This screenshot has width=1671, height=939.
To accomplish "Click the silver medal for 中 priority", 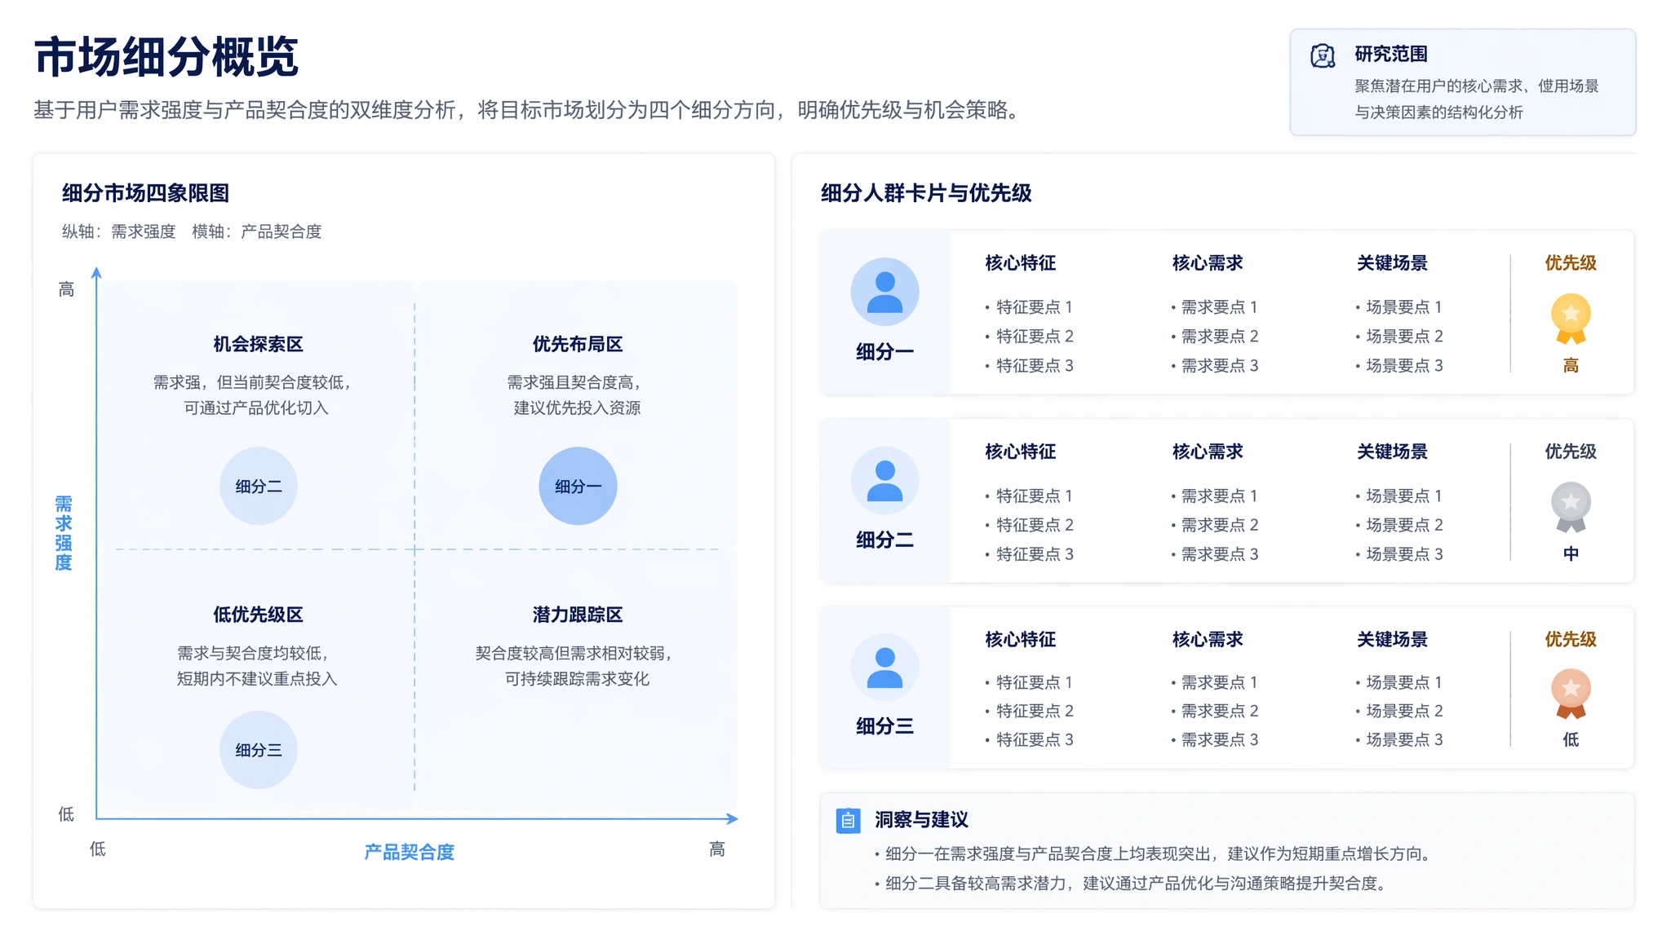I will point(1571,508).
